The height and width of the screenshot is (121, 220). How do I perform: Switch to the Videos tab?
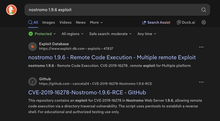65,22
